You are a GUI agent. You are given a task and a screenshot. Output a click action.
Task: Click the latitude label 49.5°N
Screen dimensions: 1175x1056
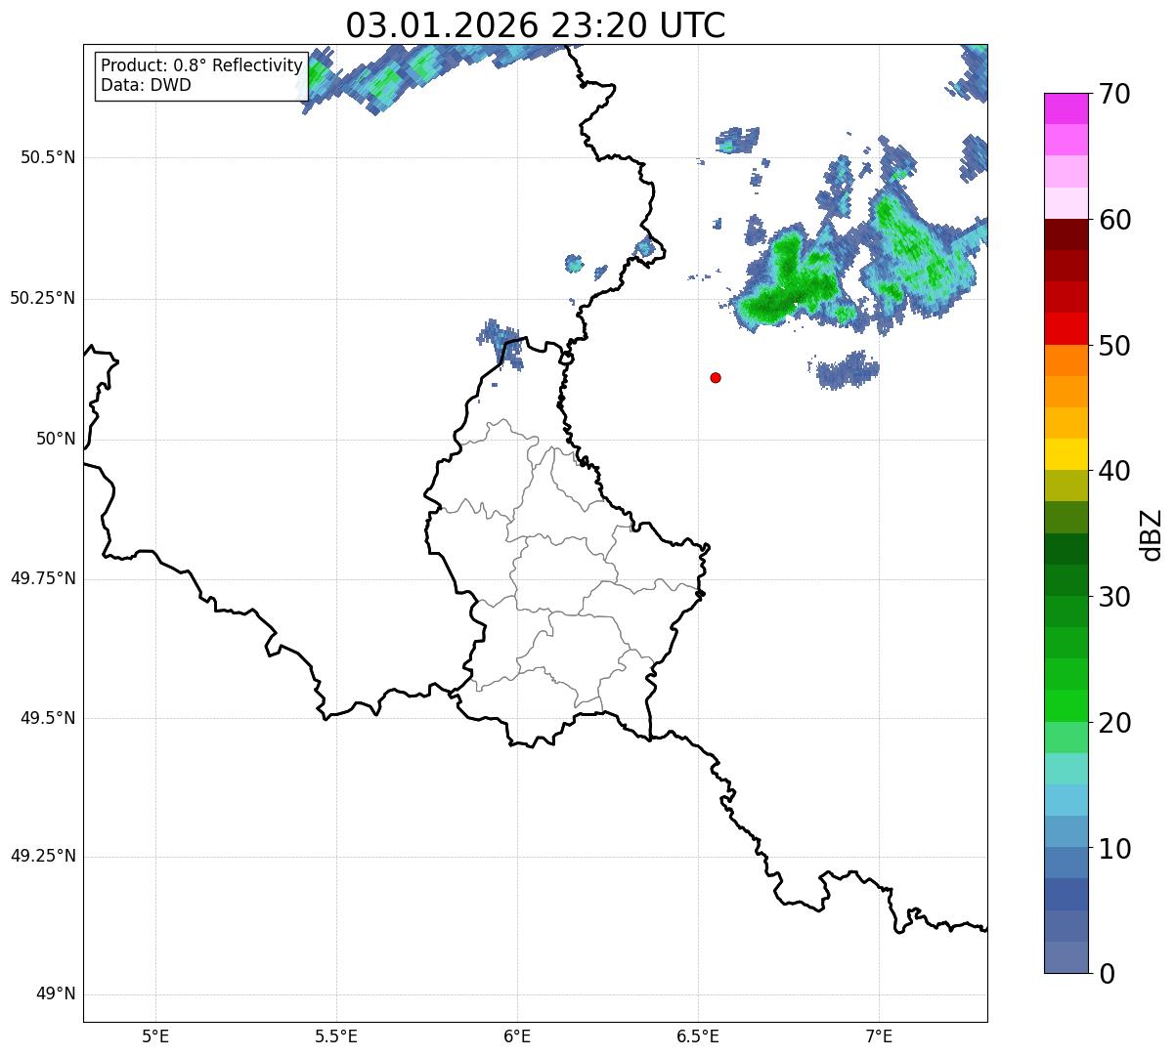point(49,718)
